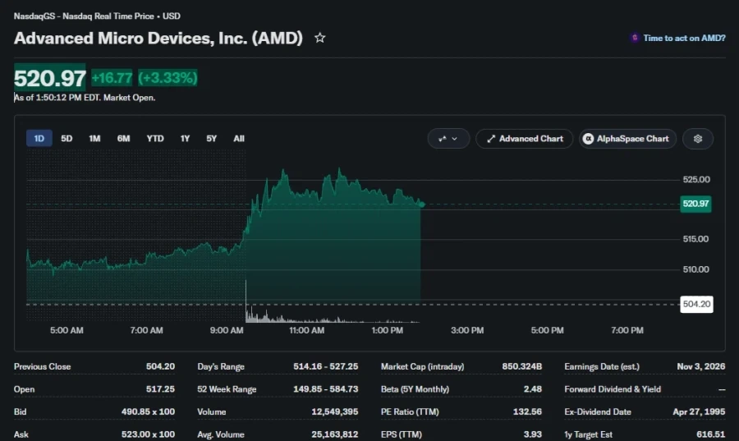Switch to the 6M range tab
This screenshot has width=739, height=441.
(123, 139)
